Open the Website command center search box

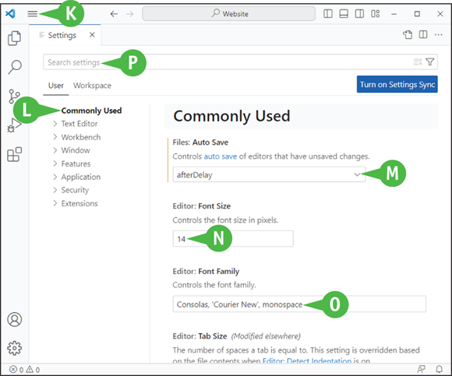pos(229,13)
